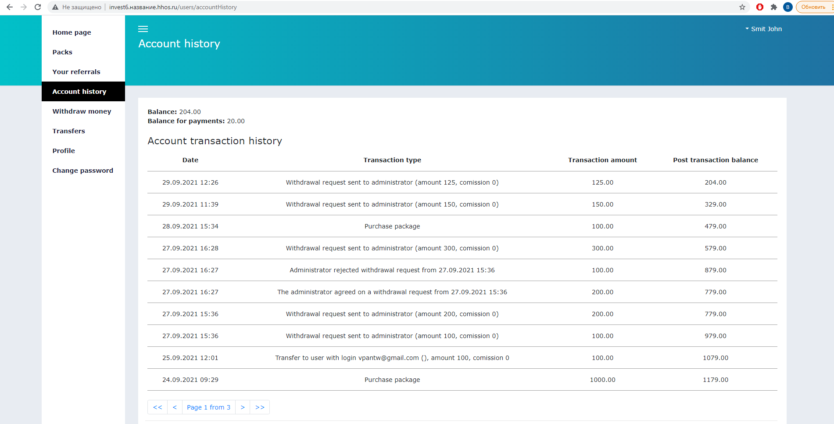This screenshot has width=834, height=424.
Task: Click the withdrawal request row with amount 300
Action: pyautogui.click(x=462, y=248)
